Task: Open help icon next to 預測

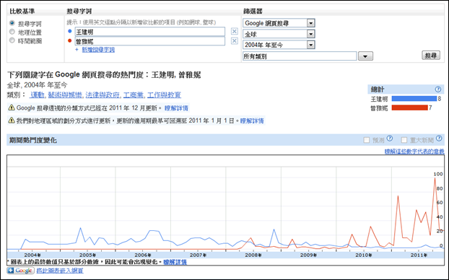Action: click(390, 139)
